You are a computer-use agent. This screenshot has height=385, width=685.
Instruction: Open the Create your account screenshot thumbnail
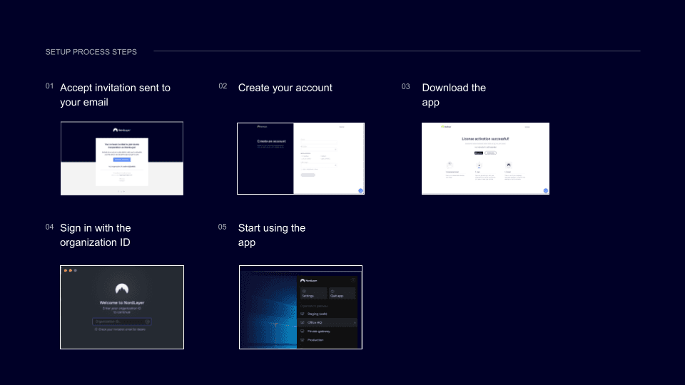click(300, 158)
